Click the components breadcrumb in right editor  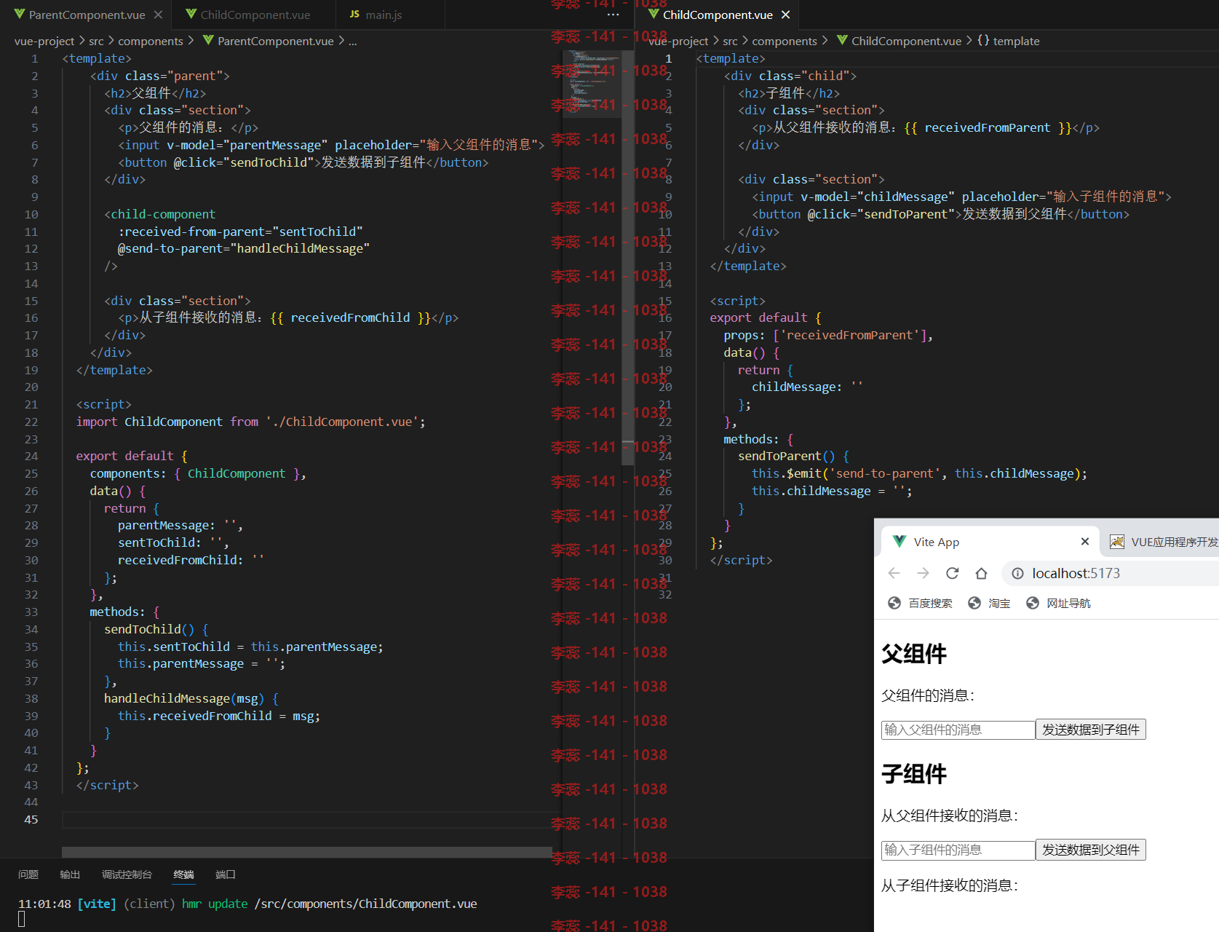pos(785,41)
